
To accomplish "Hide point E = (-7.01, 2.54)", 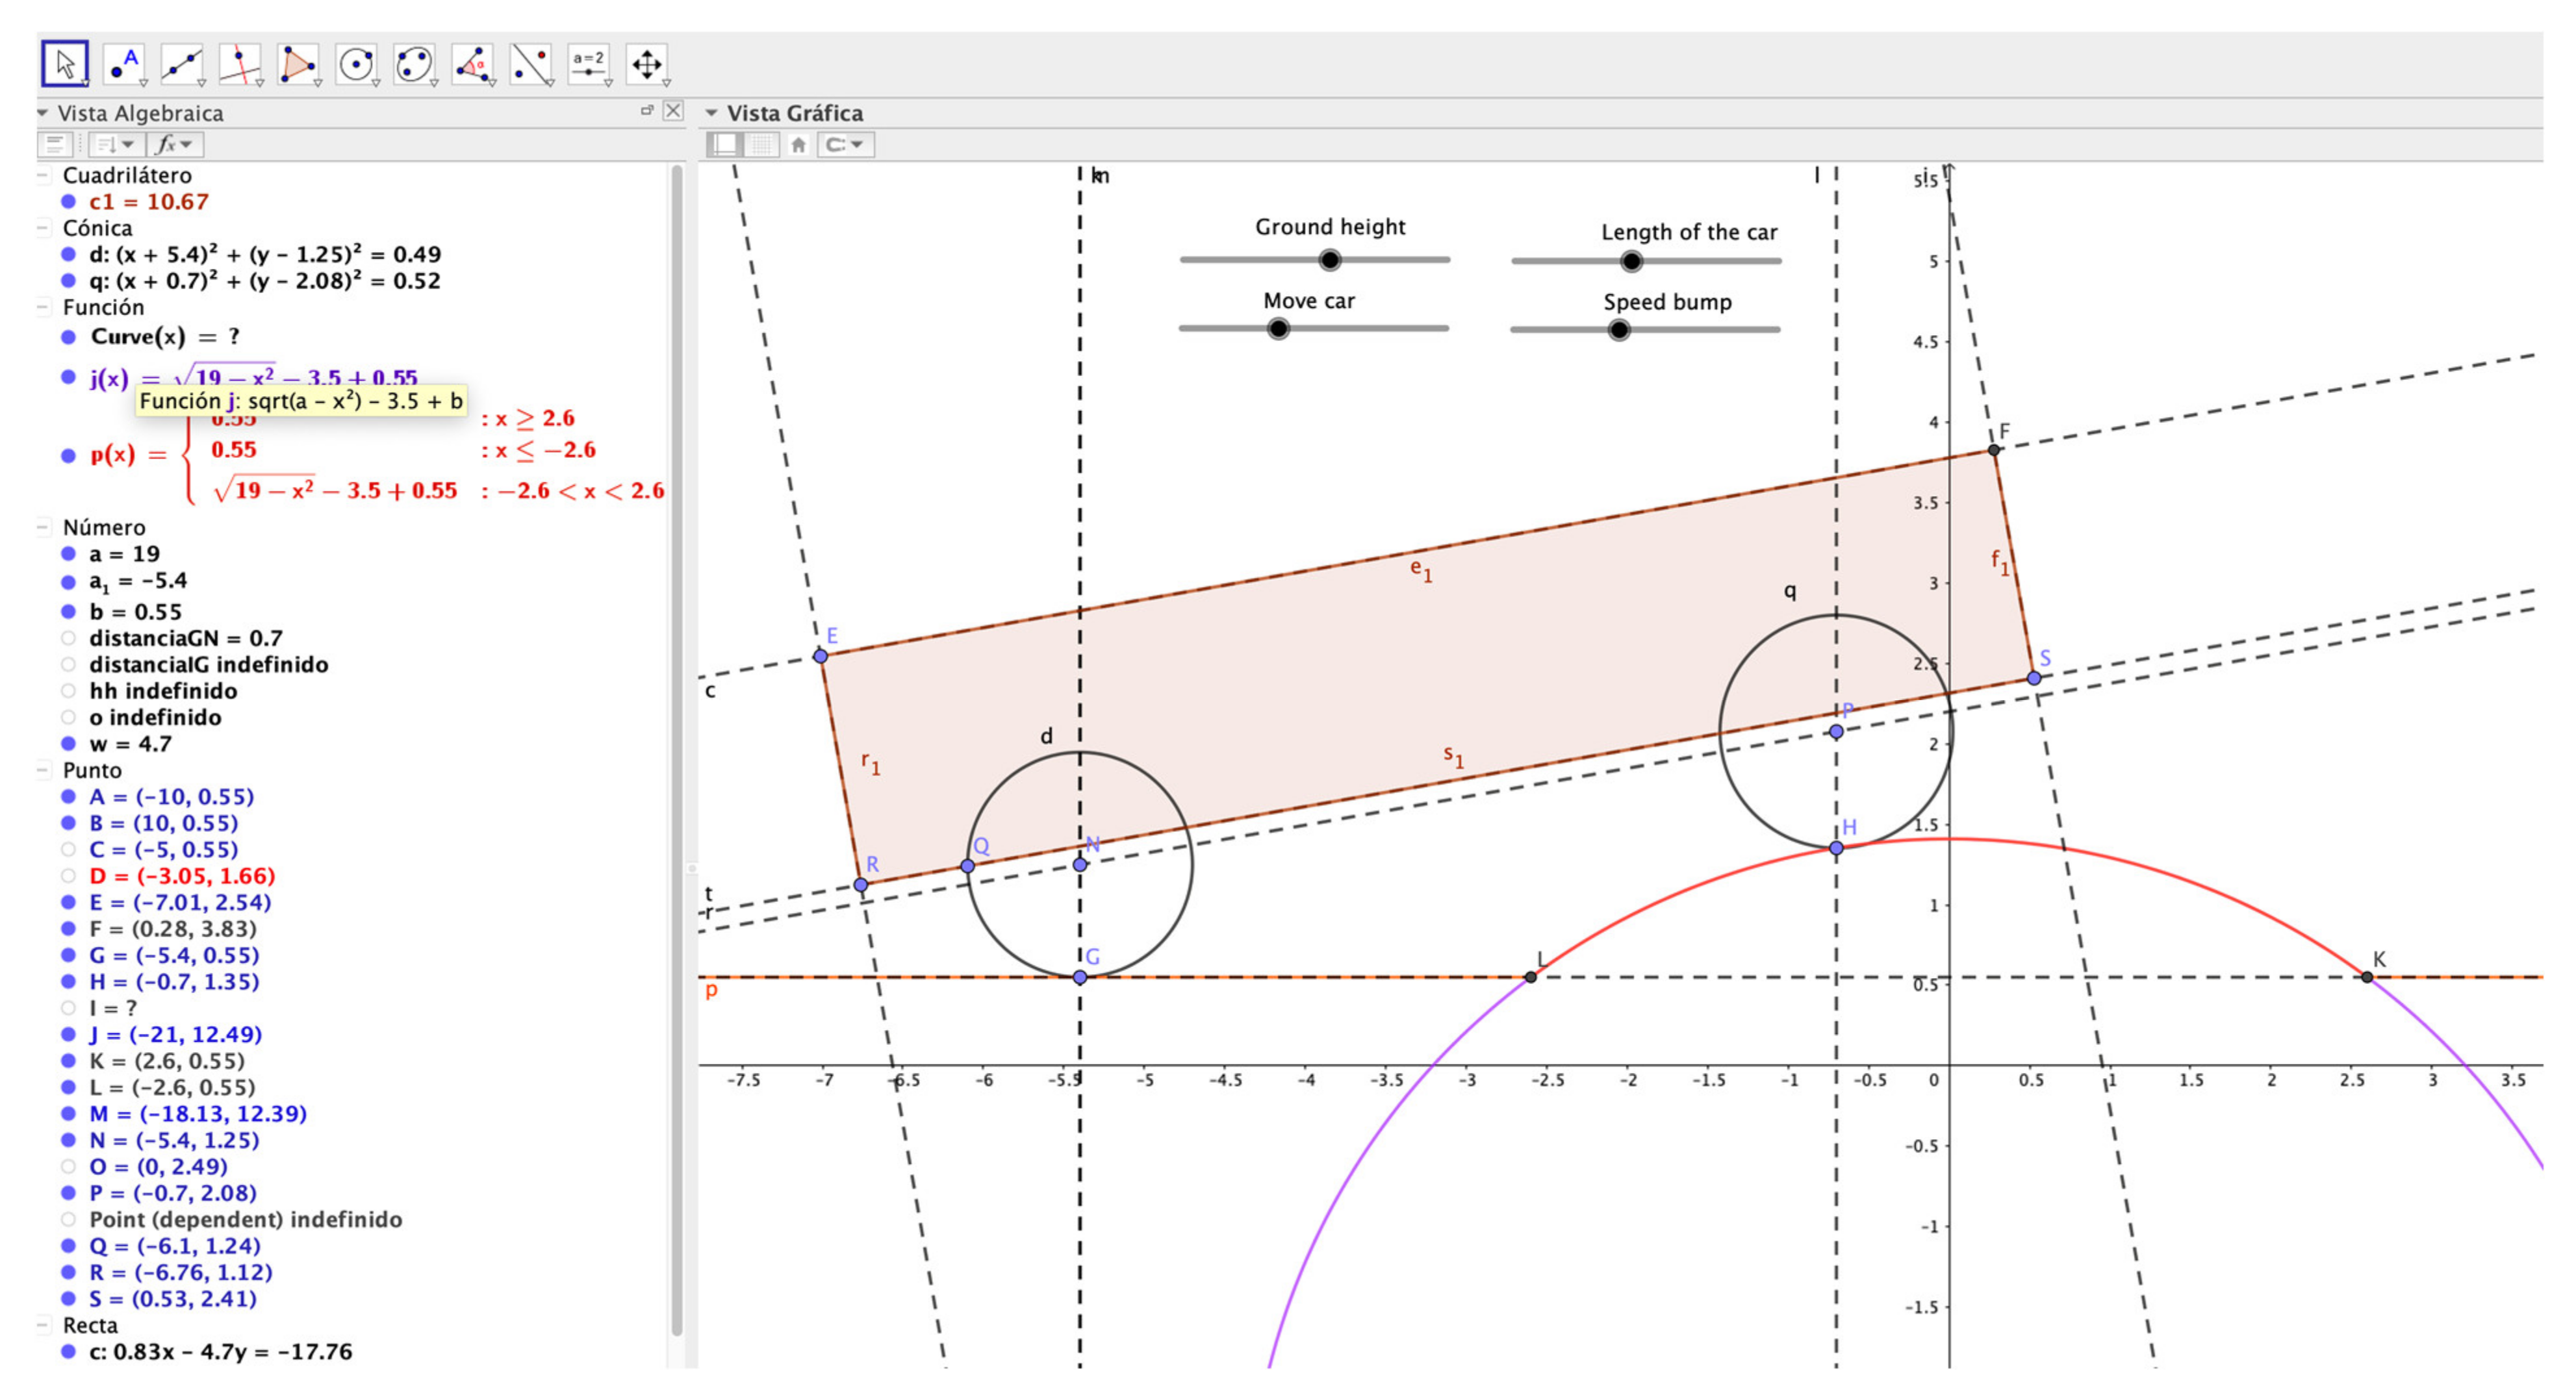I will click(x=68, y=903).
